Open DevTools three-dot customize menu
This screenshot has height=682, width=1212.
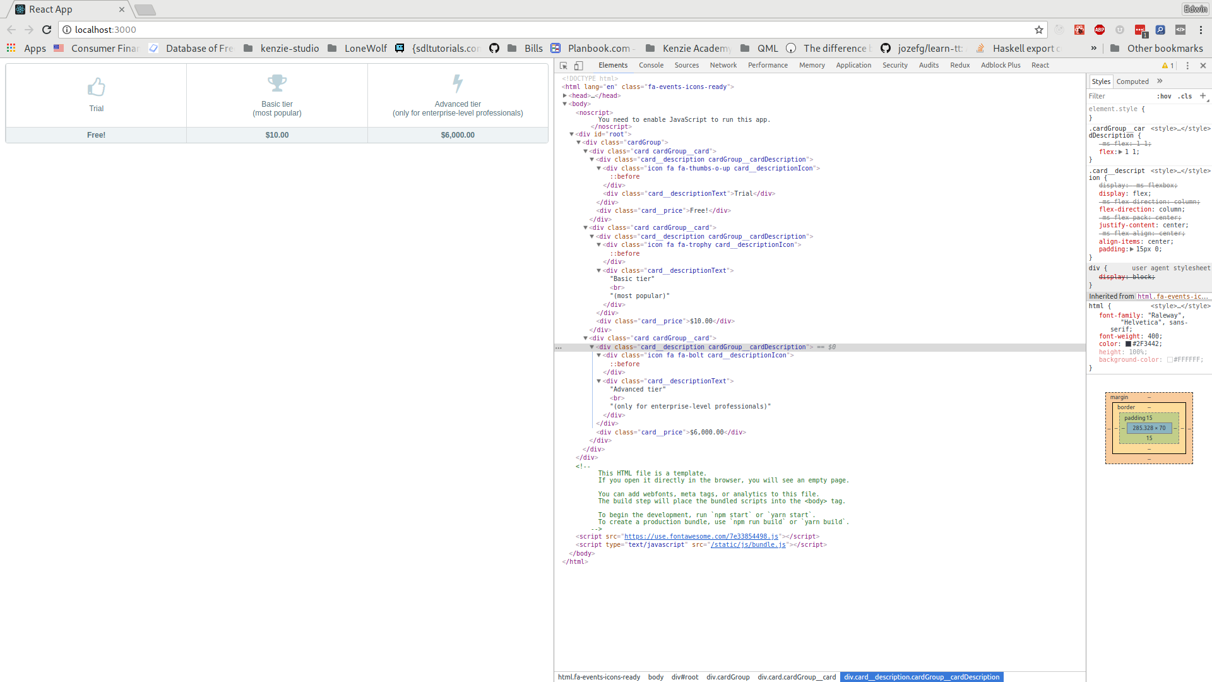pyautogui.click(x=1187, y=66)
